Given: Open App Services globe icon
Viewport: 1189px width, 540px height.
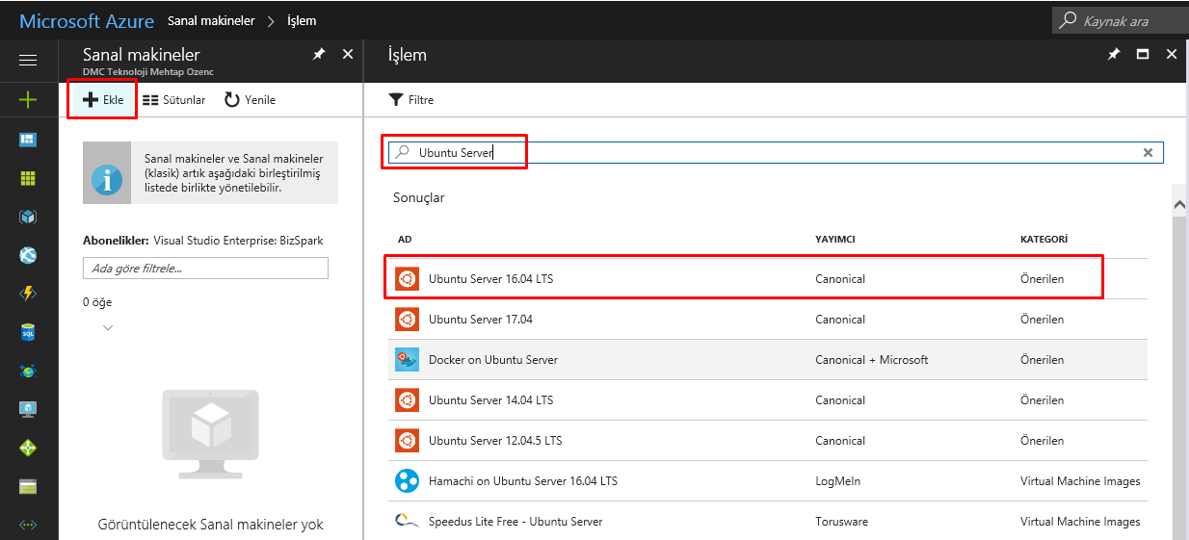Looking at the screenshot, I should coord(28,256).
